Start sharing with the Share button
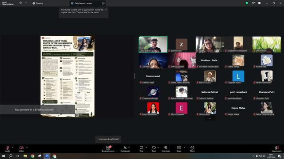 point(179,149)
